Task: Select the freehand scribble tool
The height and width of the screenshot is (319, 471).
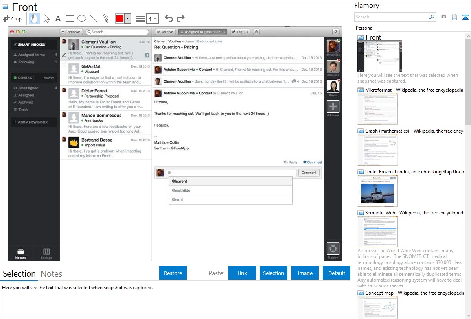Action: 105,18
